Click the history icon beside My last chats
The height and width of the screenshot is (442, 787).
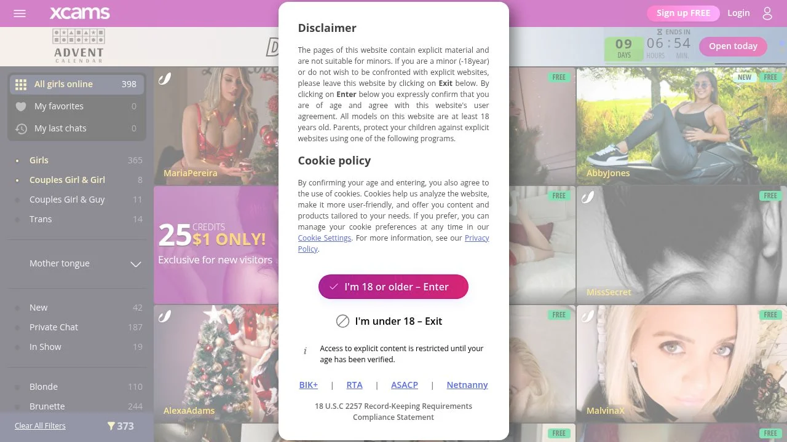click(x=21, y=129)
